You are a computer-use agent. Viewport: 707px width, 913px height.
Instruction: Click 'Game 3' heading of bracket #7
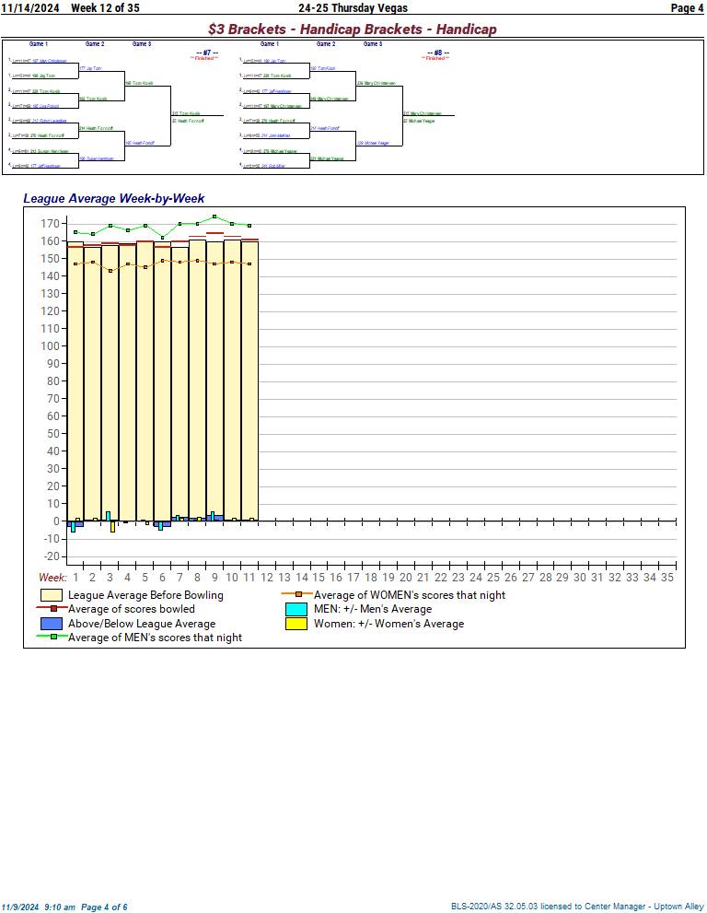(x=142, y=43)
